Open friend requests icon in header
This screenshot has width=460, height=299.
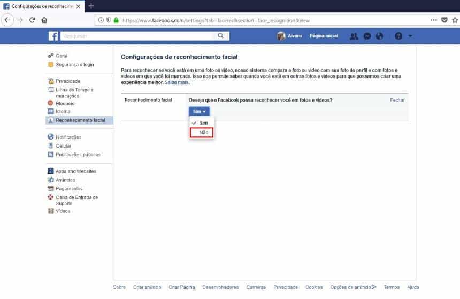tap(354, 36)
